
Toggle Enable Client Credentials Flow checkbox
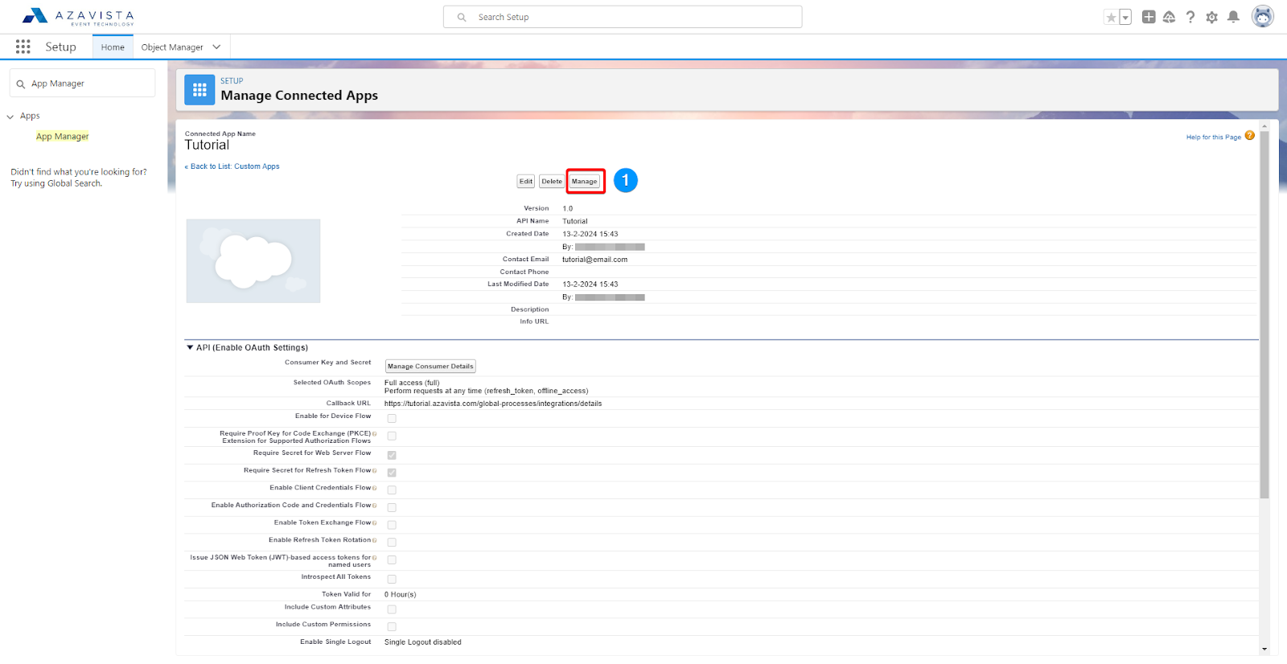[x=392, y=490]
